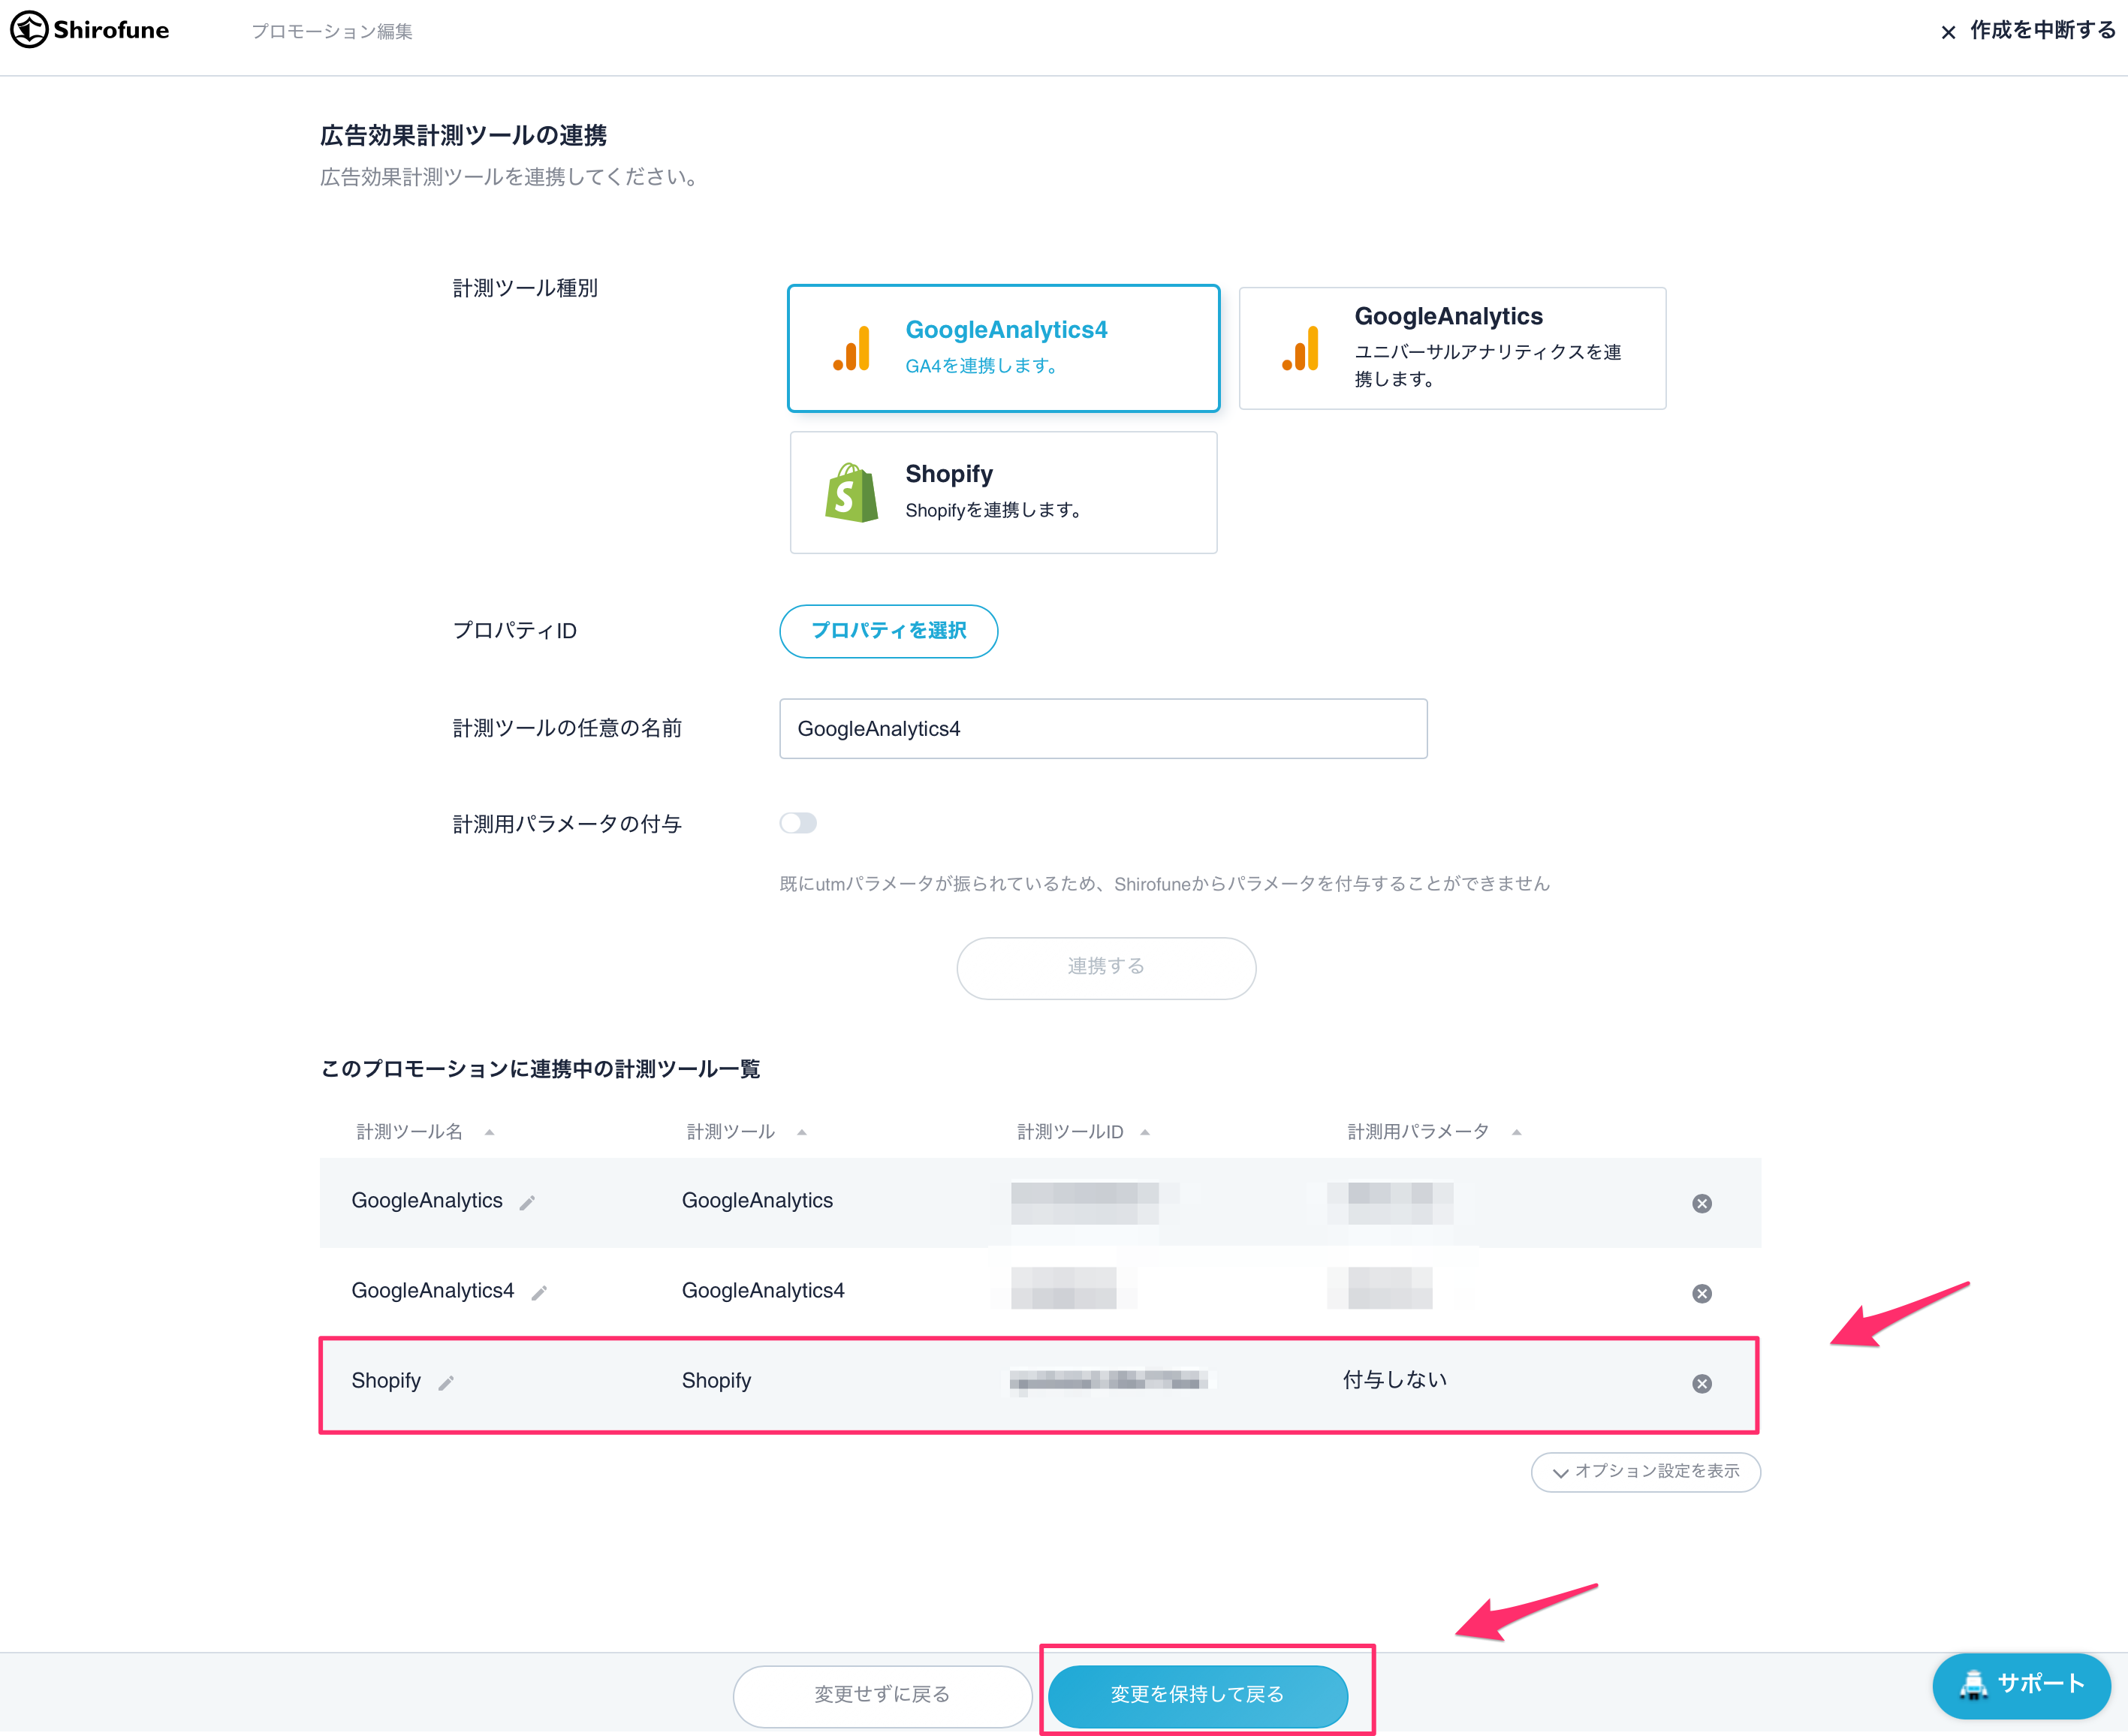This screenshot has height=1736, width=2128.
Task: Click the Shopify bag icon
Action: tap(852, 492)
